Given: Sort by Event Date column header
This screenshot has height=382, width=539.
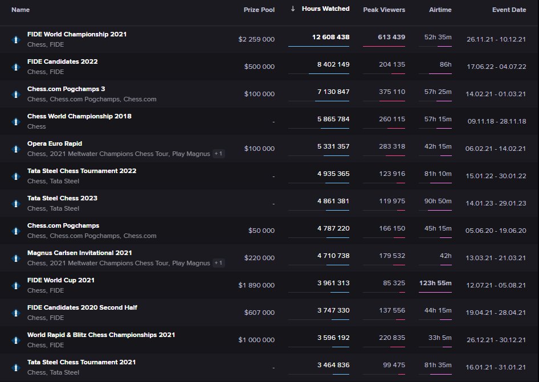Looking at the screenshot, I should [x=509, y=10].
